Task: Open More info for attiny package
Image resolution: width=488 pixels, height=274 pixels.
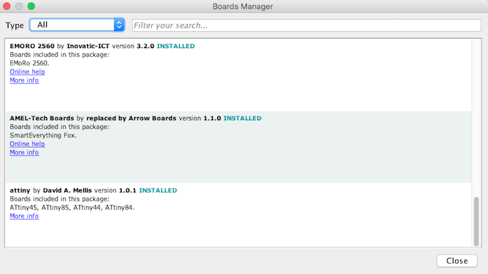Action: point(24,216)
